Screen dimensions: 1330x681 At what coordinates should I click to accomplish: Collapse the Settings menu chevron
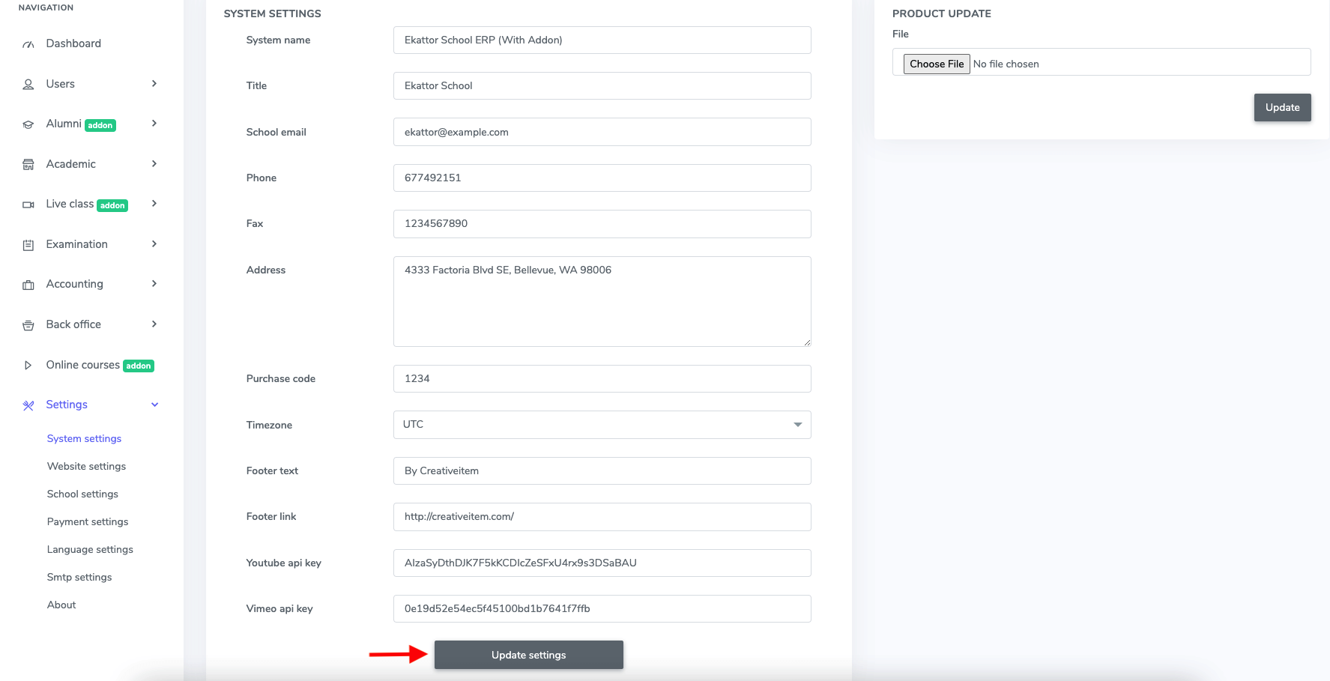(154, 405)
